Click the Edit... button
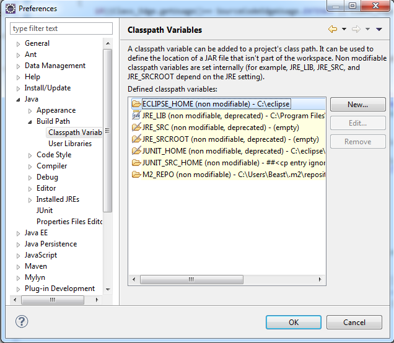This screenshot has width=394, height=343. [358, 123]
